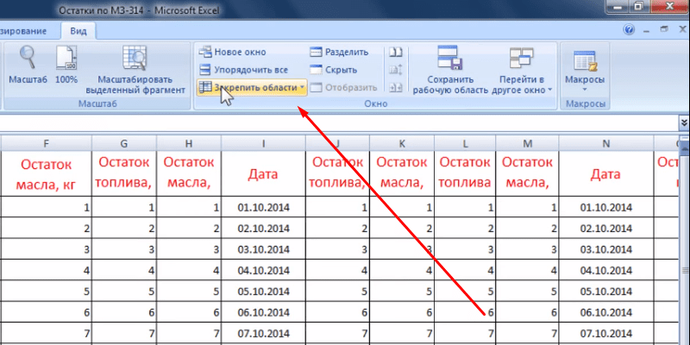Click 'Остаток топлива,' header in column G
This screenshot has height=345, width=690.
(124, 173)
